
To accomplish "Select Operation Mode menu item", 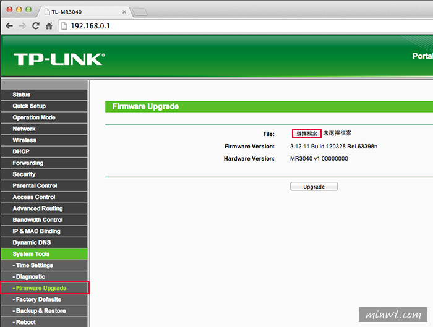I will tap(44, 117).
